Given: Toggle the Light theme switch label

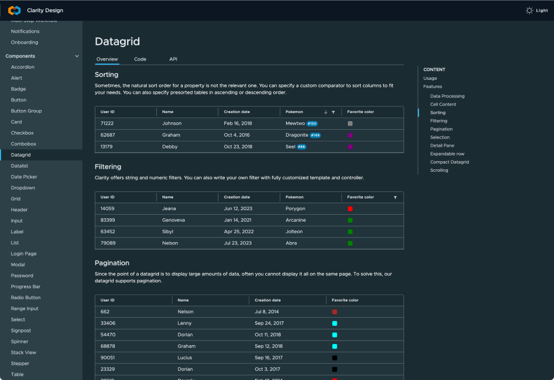Looking at the screenshot, I should pos(542,10).
